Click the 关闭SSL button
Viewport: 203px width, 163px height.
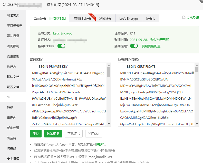(x=94, y=134)
